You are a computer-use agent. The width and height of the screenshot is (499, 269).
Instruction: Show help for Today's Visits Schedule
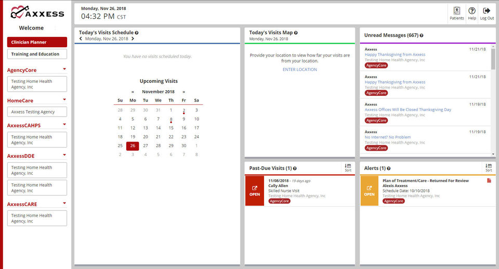(x=137, y=33)
